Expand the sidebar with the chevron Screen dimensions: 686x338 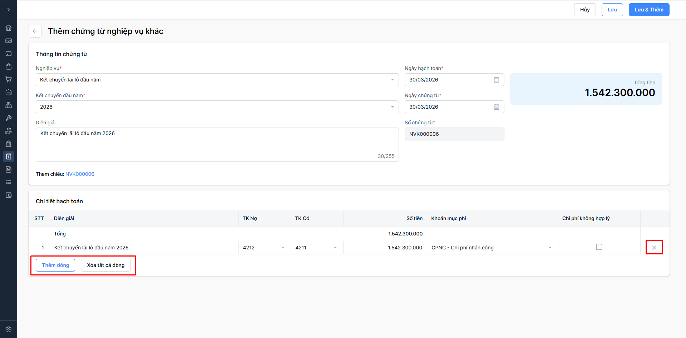point(9,10)
